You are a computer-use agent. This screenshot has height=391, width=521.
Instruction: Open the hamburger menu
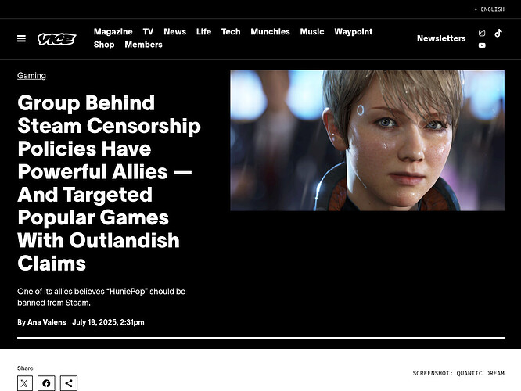21,38
